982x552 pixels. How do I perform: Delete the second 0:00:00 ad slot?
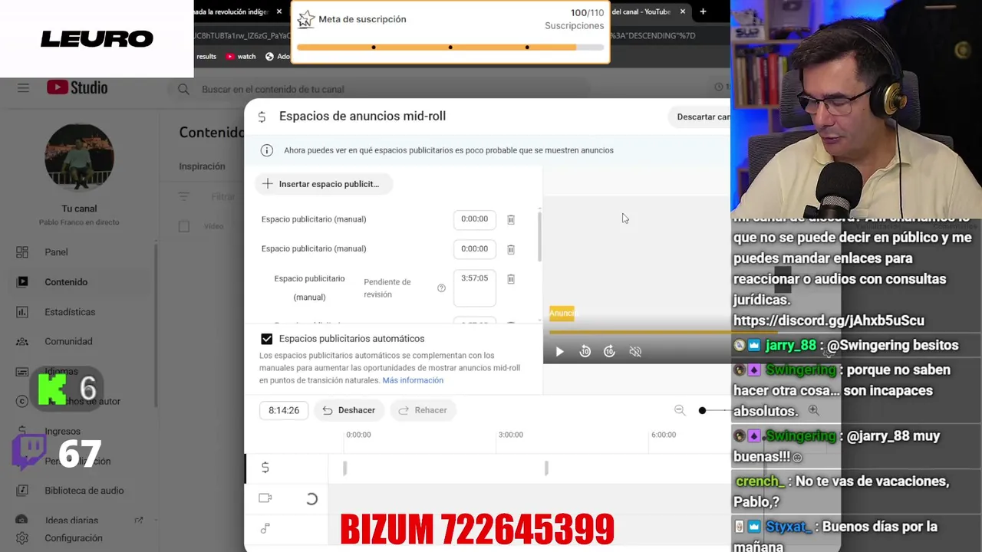511,249
